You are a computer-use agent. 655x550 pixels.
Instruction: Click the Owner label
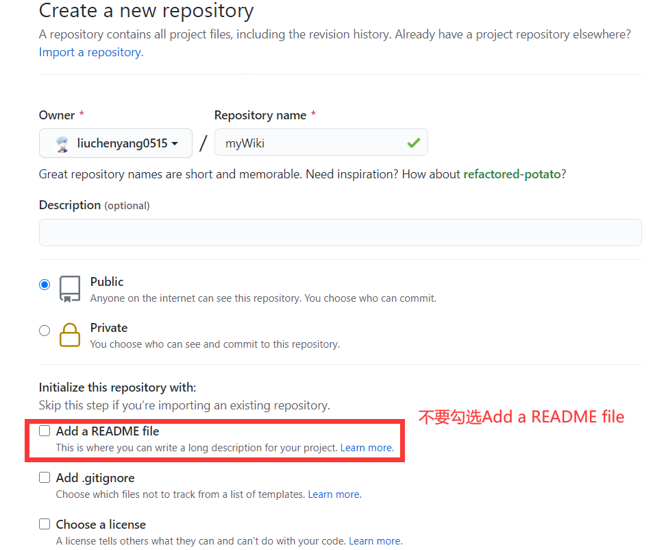pyautogui.click(x=57, y=115)
